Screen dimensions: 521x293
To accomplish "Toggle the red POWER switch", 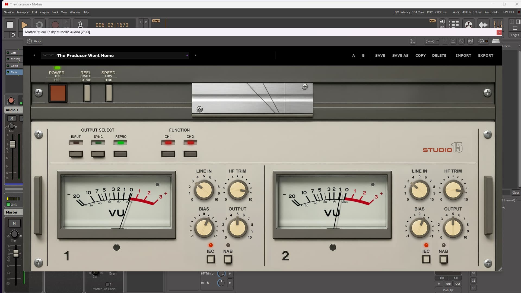I will [x=58, y=93].
